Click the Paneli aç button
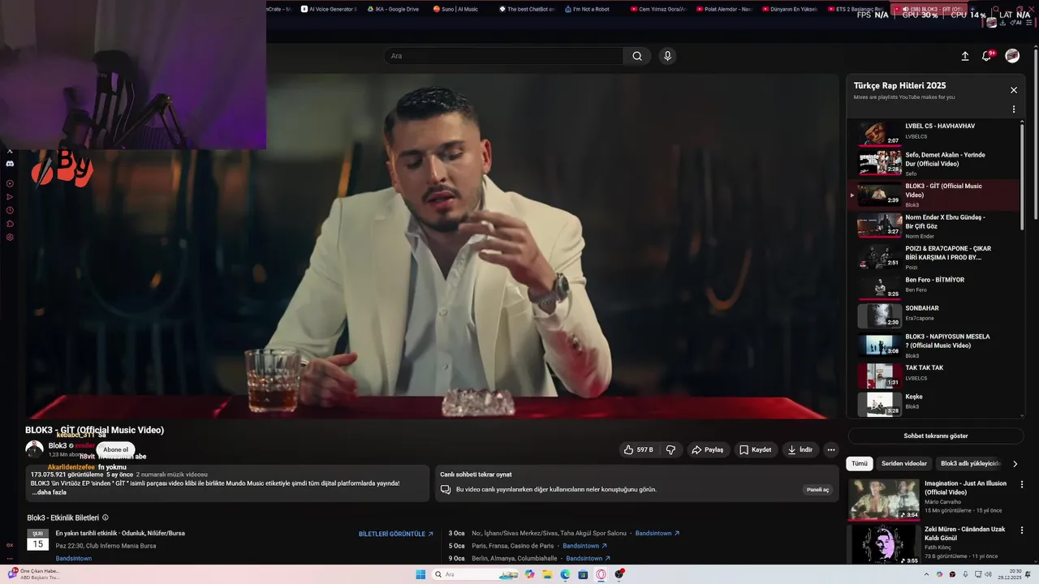The width and height of the screenshot is (1039, 584). point(817,490)
